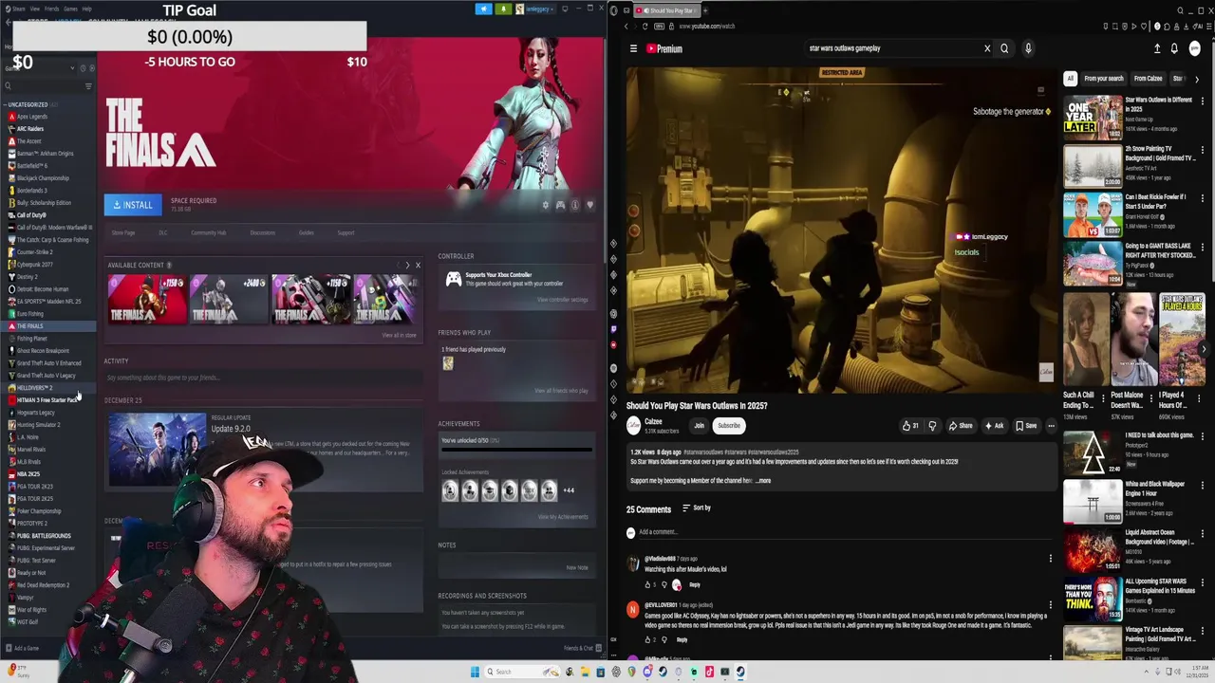Select Red Dead Redemption 2 in library

tap(43, 585)
